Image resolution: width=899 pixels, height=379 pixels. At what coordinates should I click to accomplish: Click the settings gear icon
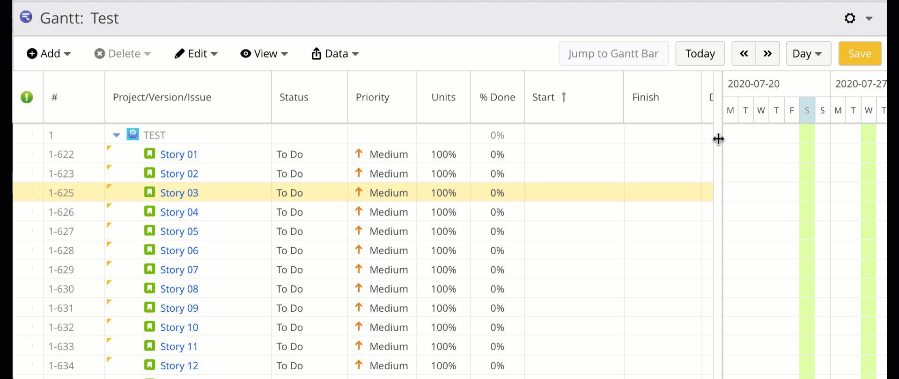click(x=849, y=18)
